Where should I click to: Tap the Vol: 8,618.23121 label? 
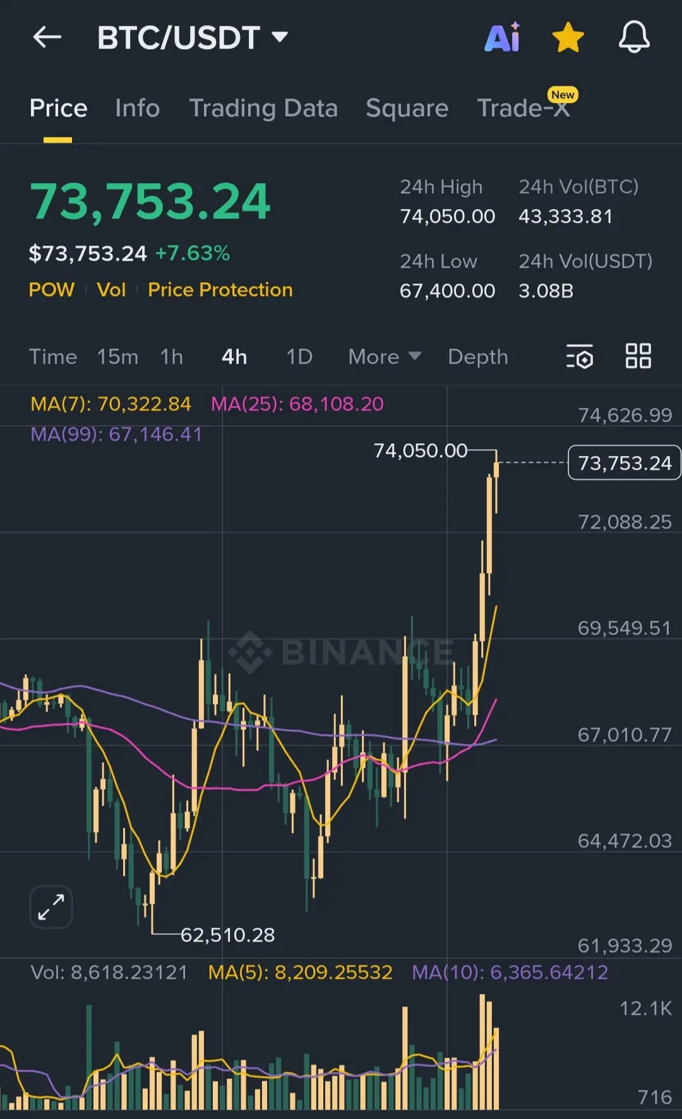pyautogui.click(x=109, y=972)
